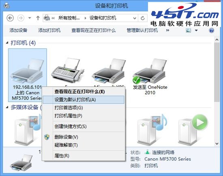Open the Help question mark icon
The image size is (223, 176).
212,30
